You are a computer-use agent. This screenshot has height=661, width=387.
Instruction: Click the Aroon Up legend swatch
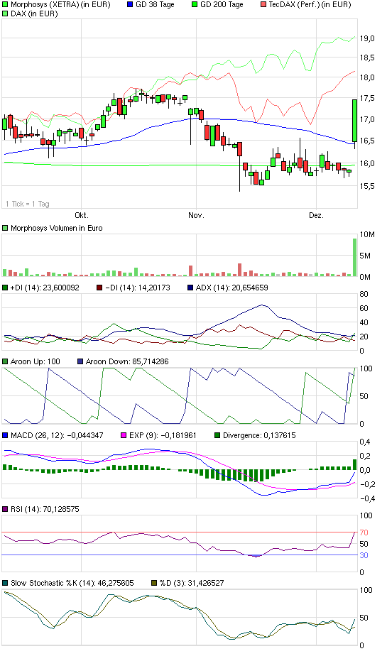tap(5, 361)
